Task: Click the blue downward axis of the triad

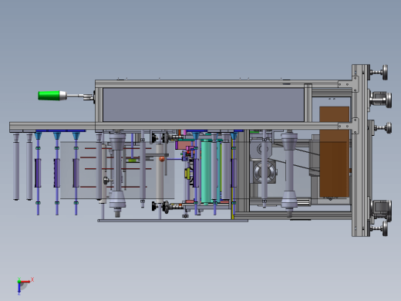Action: (19, 289)
